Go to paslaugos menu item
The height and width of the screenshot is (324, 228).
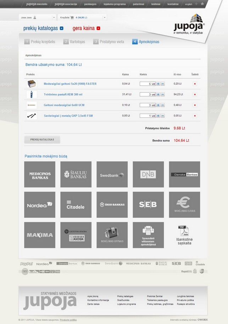coord(90,4)
